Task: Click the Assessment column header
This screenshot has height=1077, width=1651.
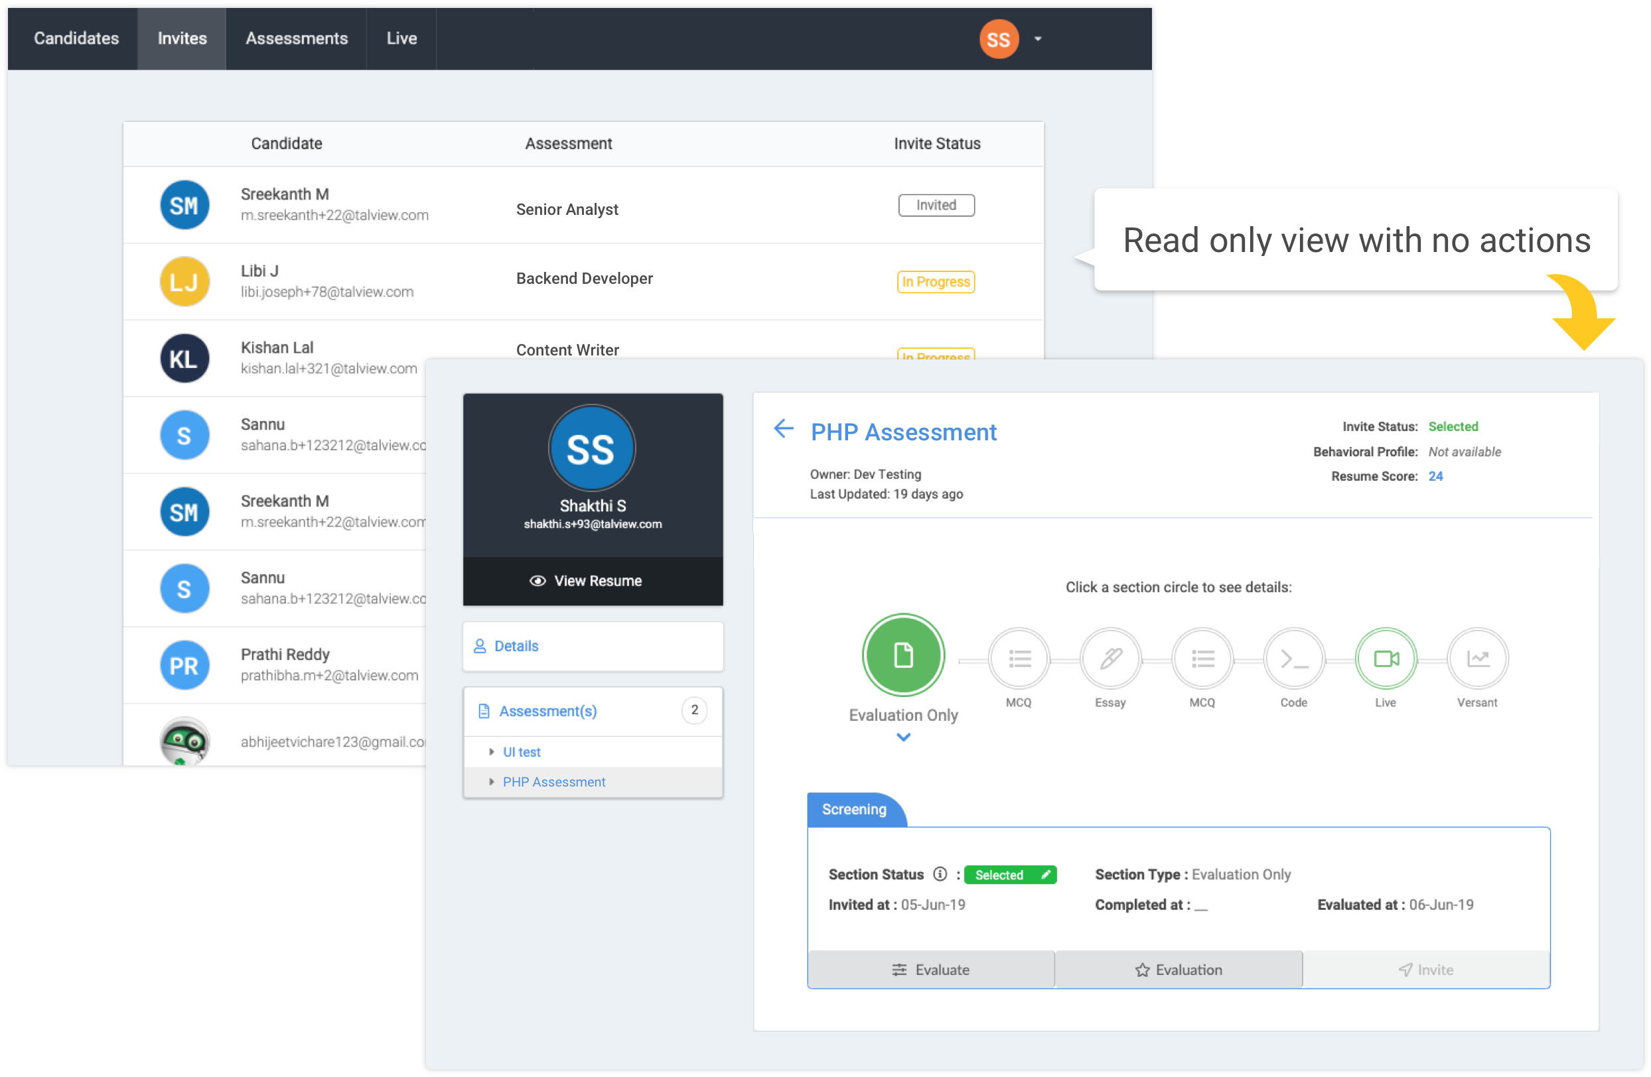Action: coord(568,143)
